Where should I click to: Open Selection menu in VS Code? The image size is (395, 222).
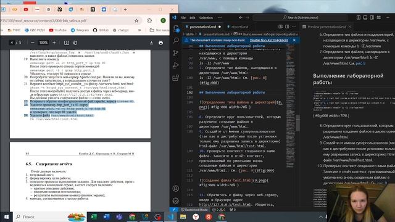pyautogui.click(x=206, y=18)
